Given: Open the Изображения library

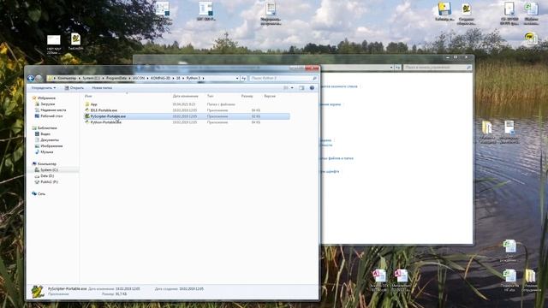Looking at the screenshot, I should tap(51, 146).
